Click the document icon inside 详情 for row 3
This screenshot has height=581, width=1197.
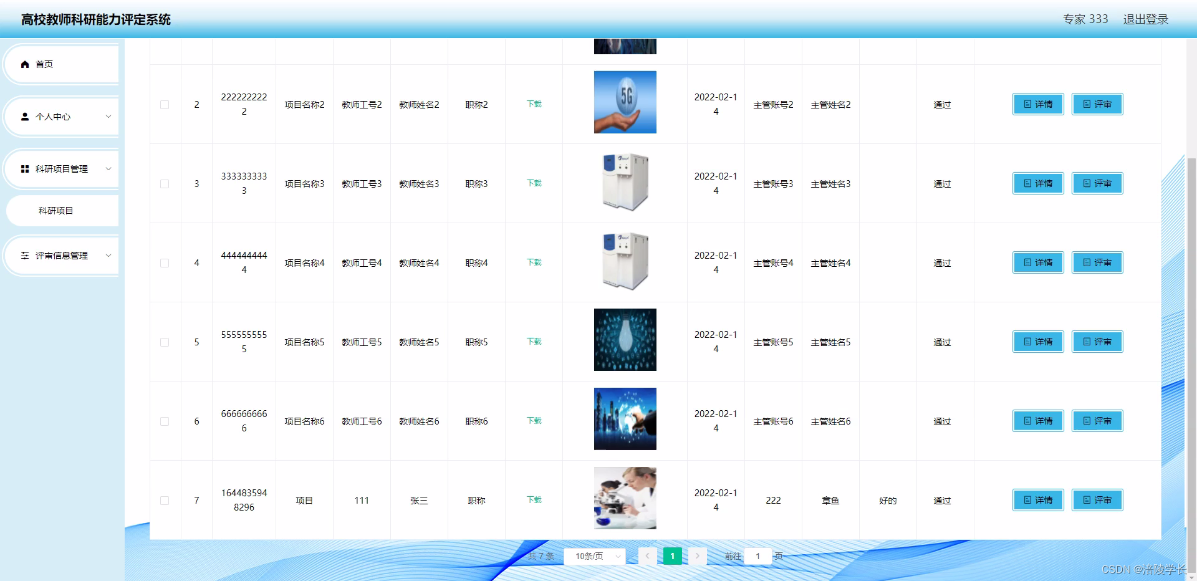coord(1027,183)
